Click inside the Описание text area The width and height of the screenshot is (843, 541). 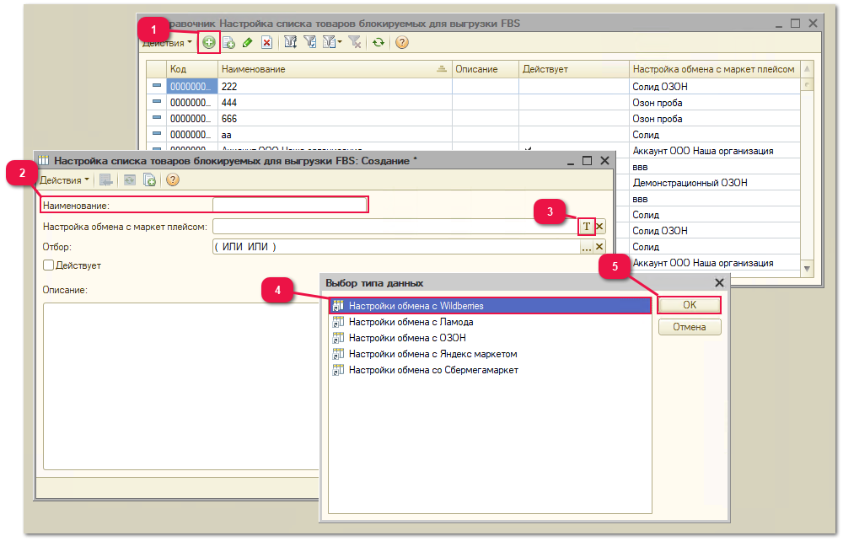[182, 386]
